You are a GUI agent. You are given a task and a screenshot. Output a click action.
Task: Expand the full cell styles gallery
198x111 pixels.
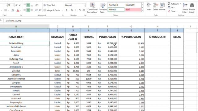pyautogui.click(x=143, y=11)
